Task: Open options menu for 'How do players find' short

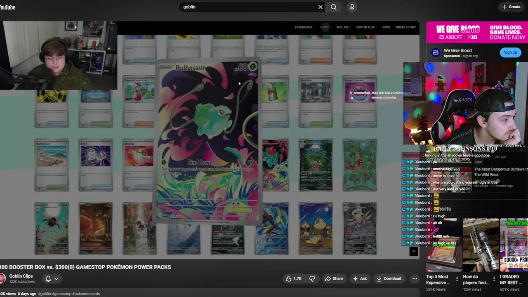Action: click(494, 279)
